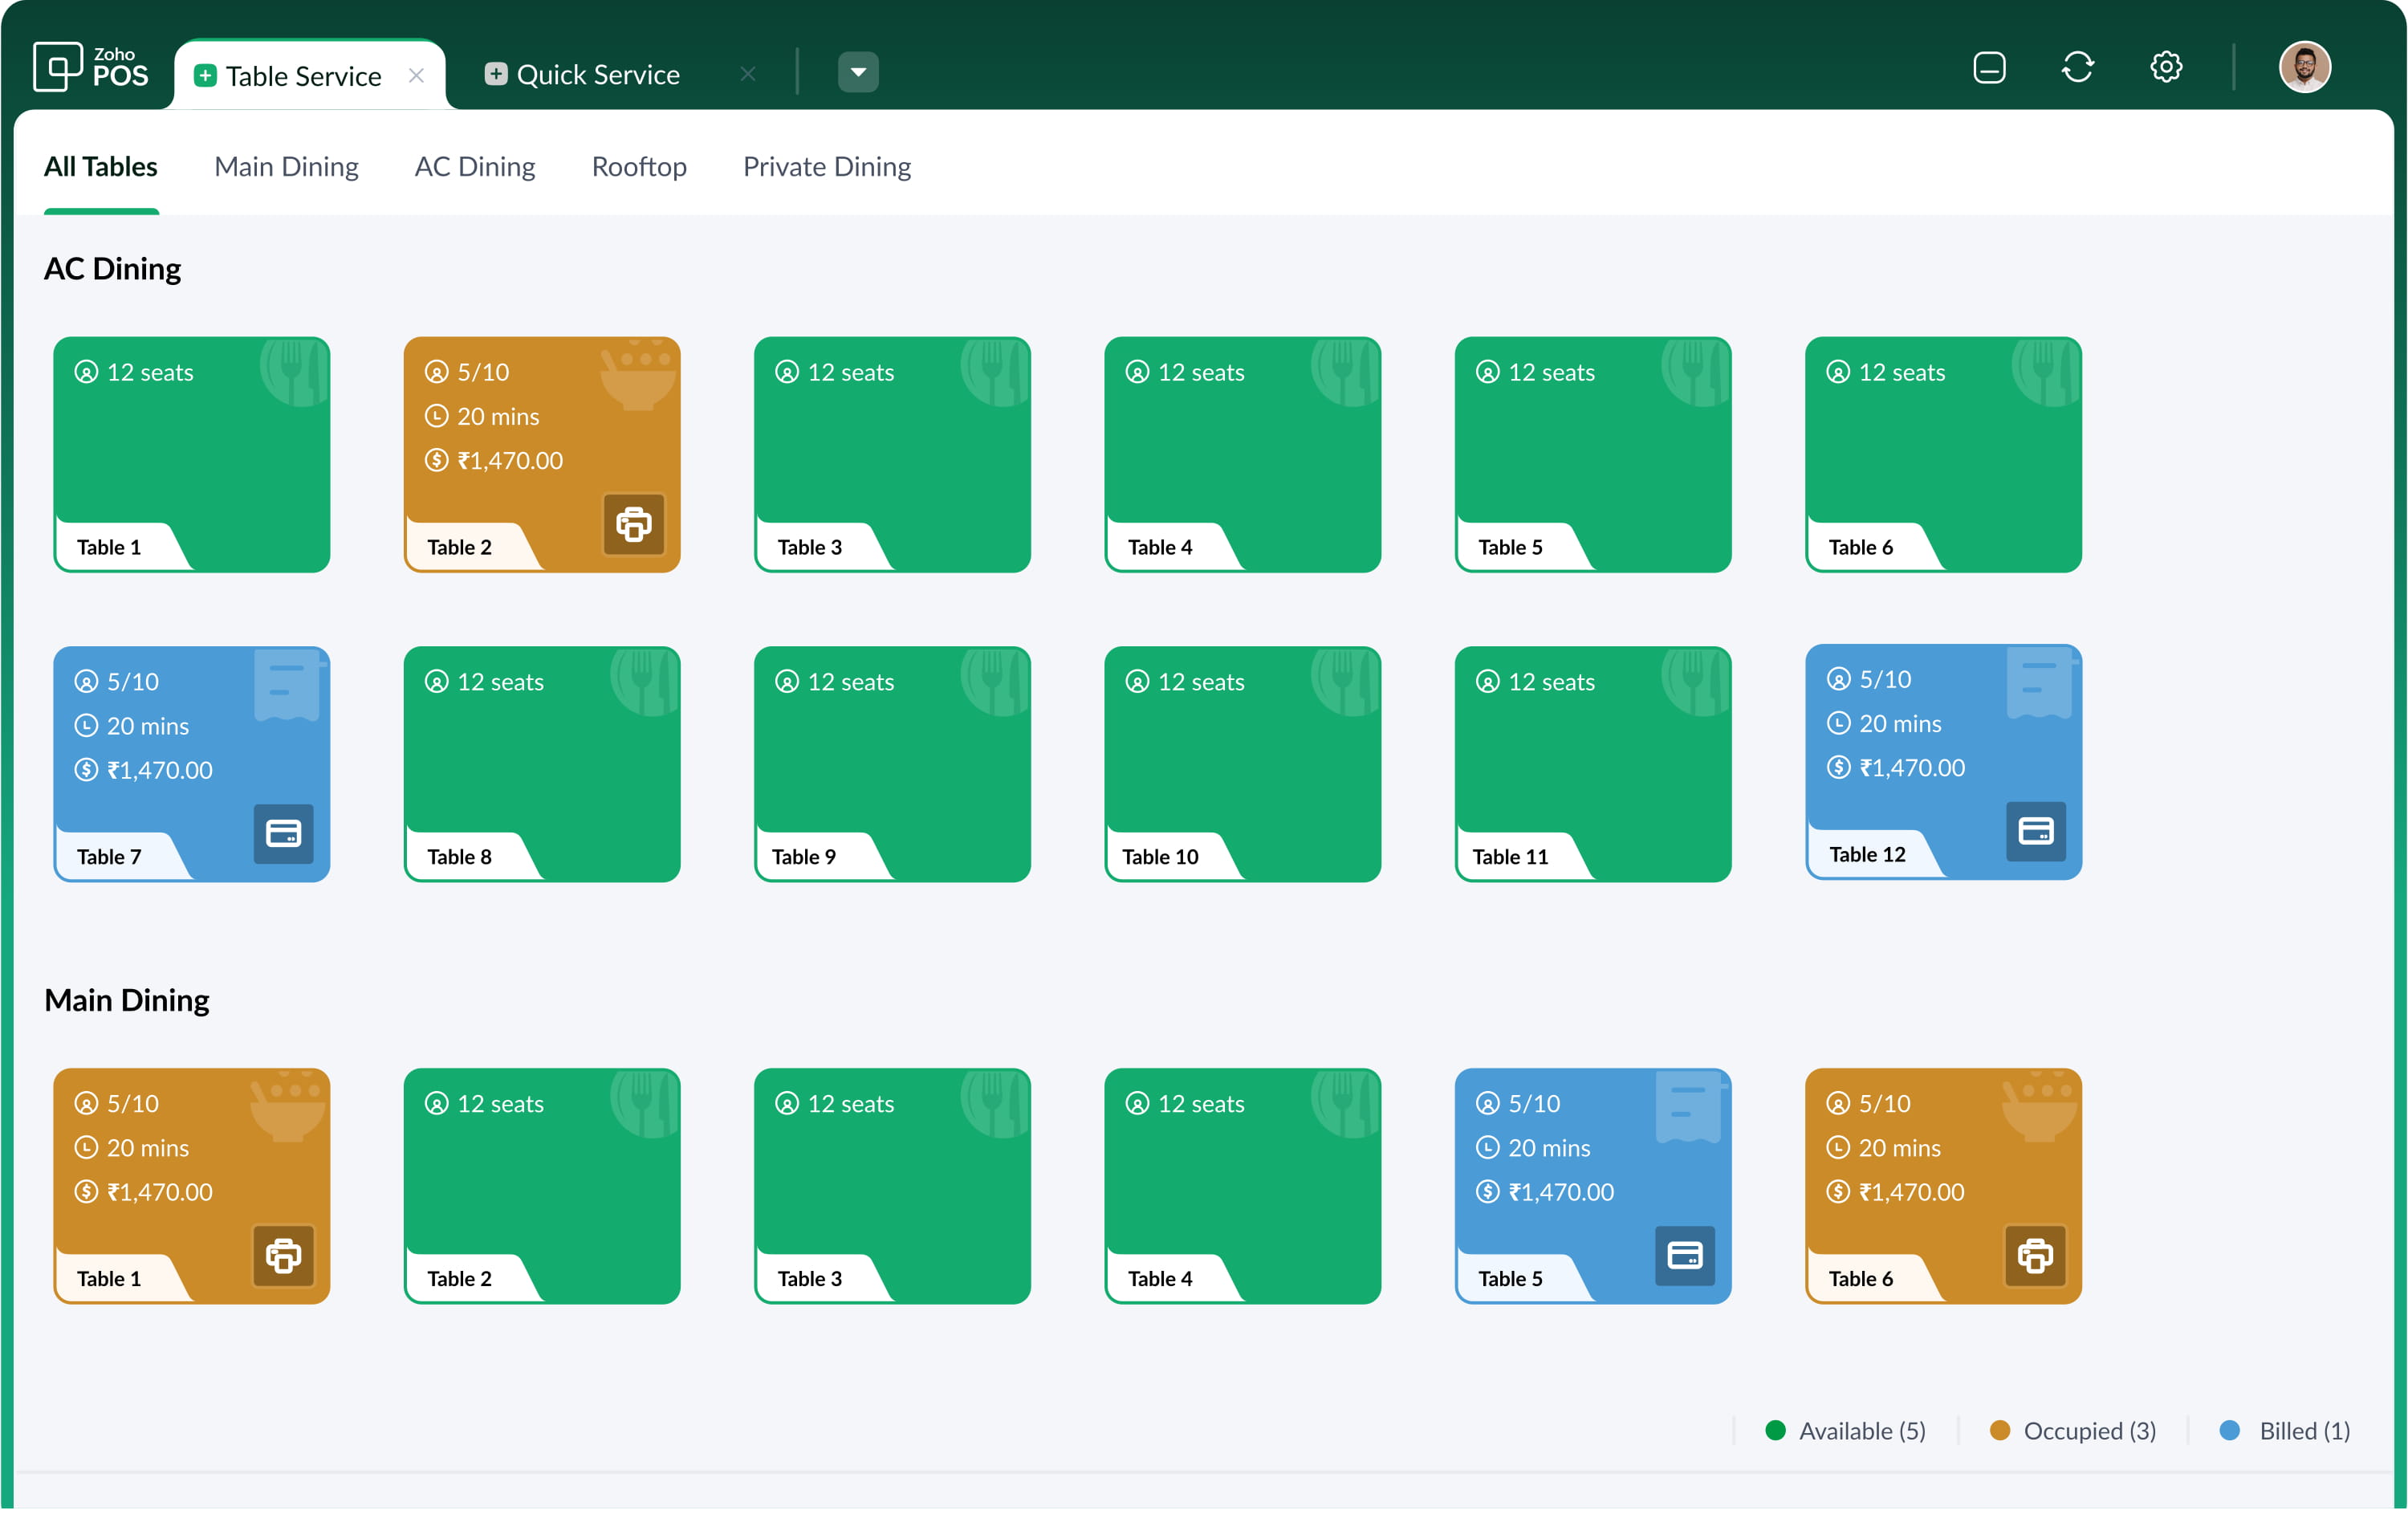Select Table 8 card
The image size is (2408, 1531).
(542, 764)
